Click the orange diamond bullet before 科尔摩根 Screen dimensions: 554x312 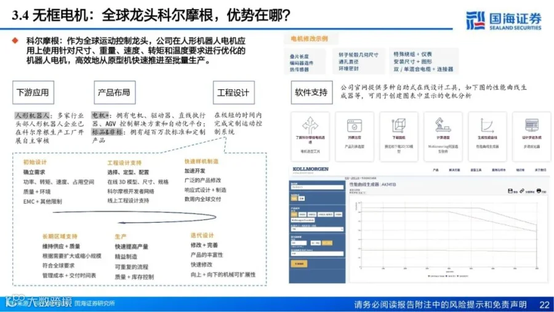(x=15, y=41)
